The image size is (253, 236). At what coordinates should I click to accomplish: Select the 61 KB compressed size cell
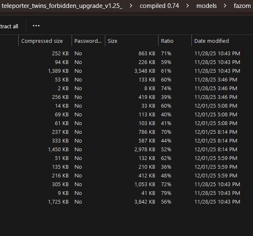coord(62,123)
